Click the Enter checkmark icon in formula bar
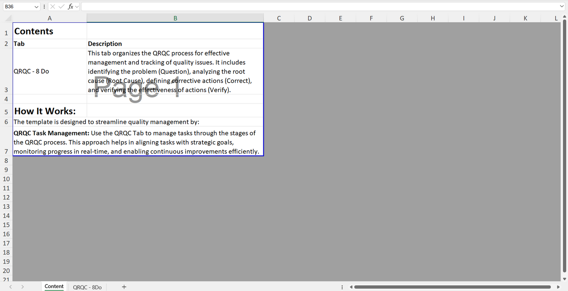 point(61,7)
